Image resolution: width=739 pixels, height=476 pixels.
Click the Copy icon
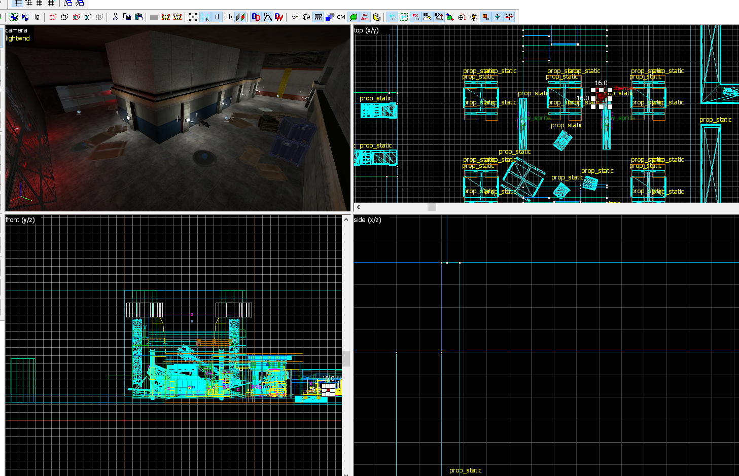(x=127, y=17)
